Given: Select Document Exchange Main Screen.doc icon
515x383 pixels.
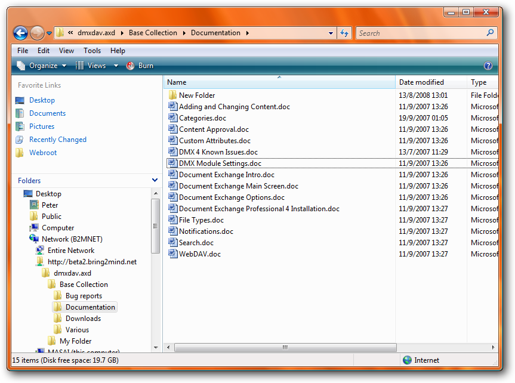Looking at the screenshot, I should (x=173, y=186).
